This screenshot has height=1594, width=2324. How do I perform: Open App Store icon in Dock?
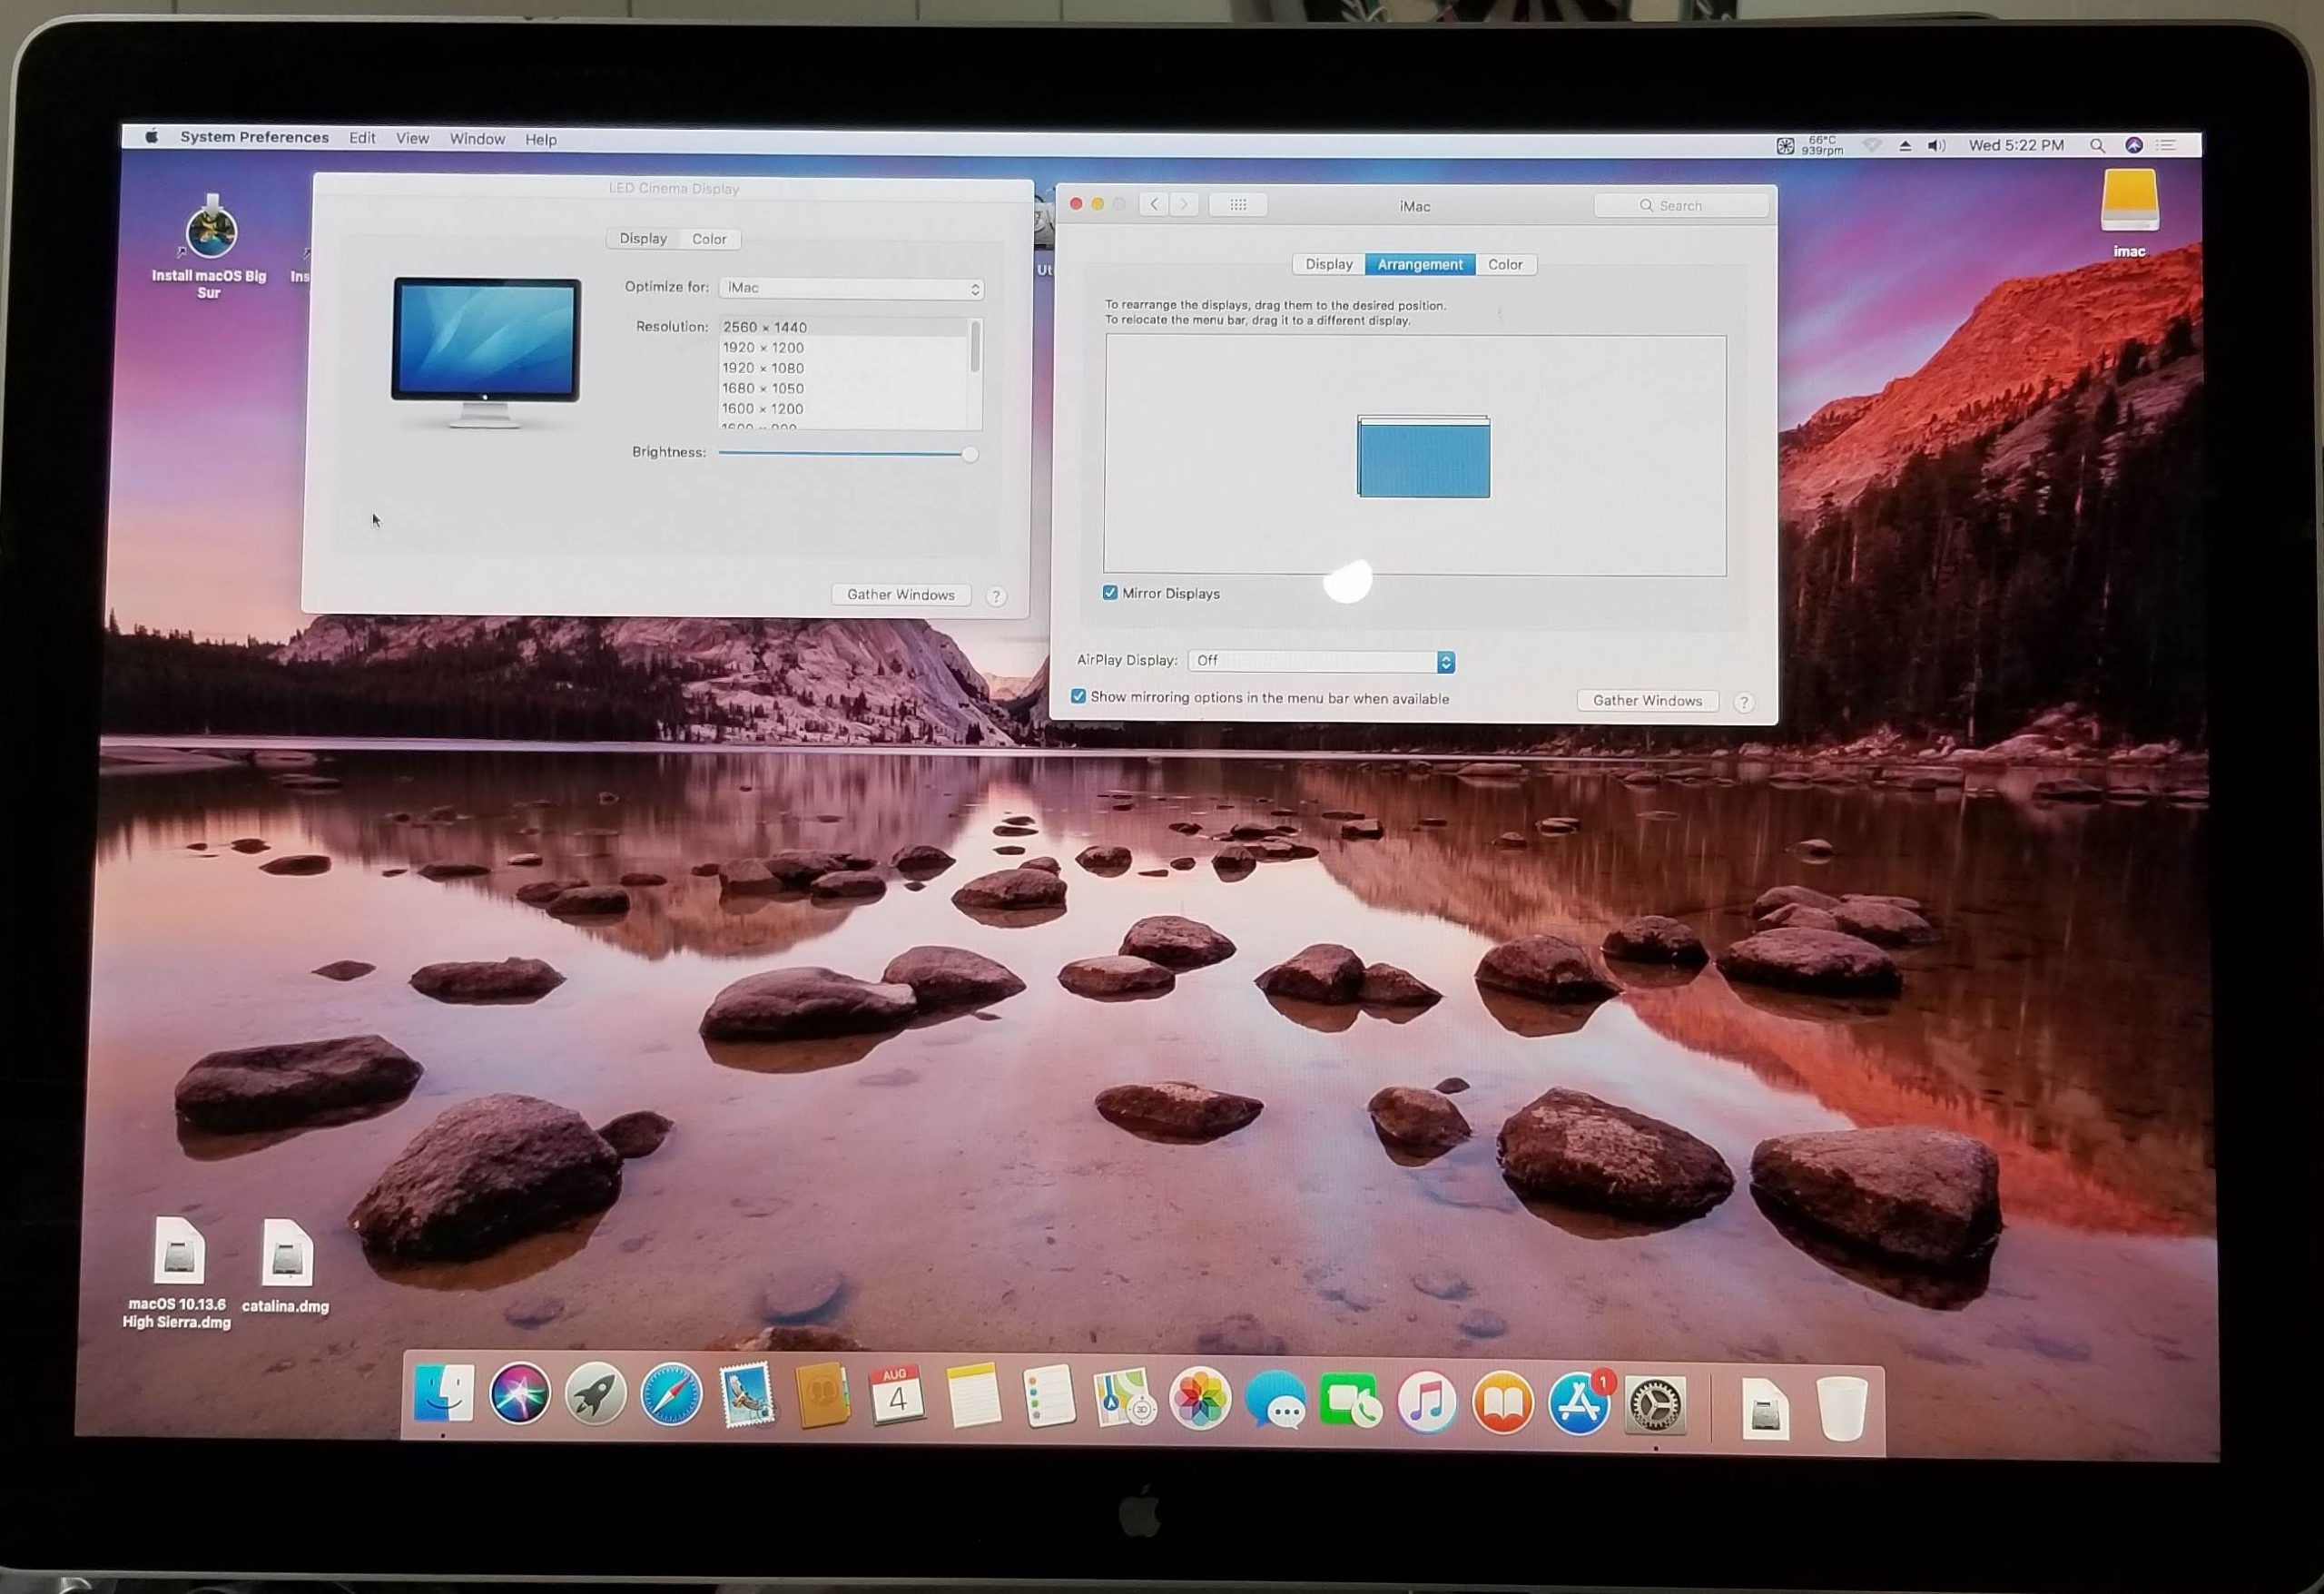[x=1579, y=1402]
